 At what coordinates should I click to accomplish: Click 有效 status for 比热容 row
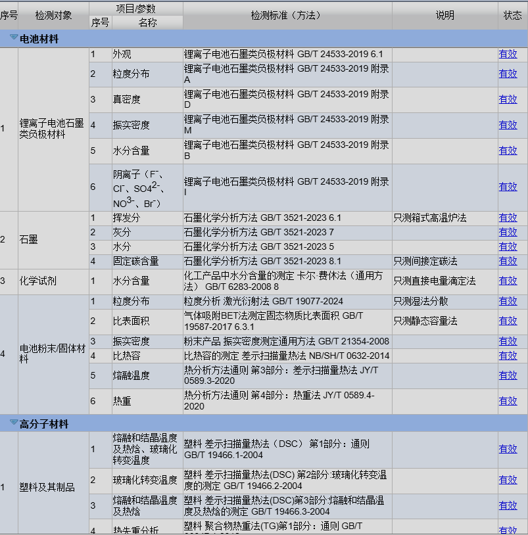[x=508, y=356]
